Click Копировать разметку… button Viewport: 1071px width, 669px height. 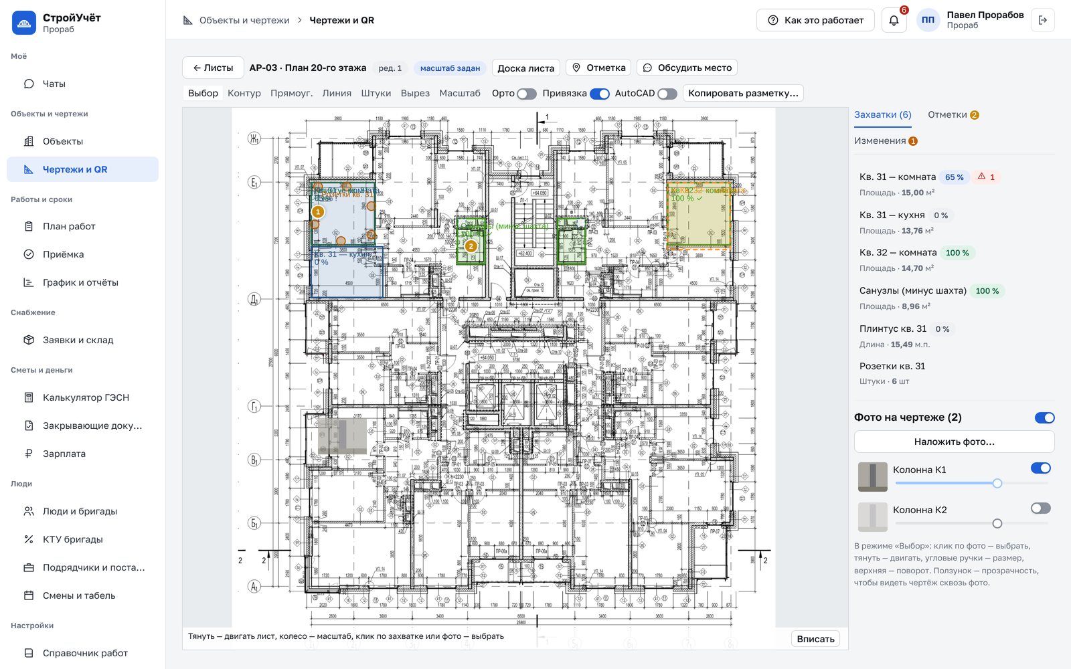[743, 93]
